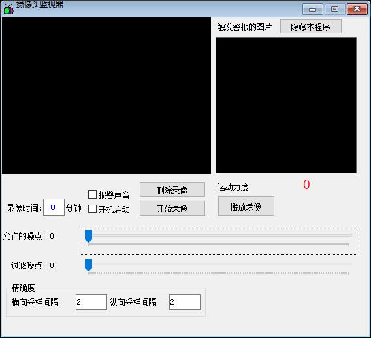The height and width of the screenshot is (338, 371).
Task: Click the main camera preview area
Action: (x=106, y=95)
